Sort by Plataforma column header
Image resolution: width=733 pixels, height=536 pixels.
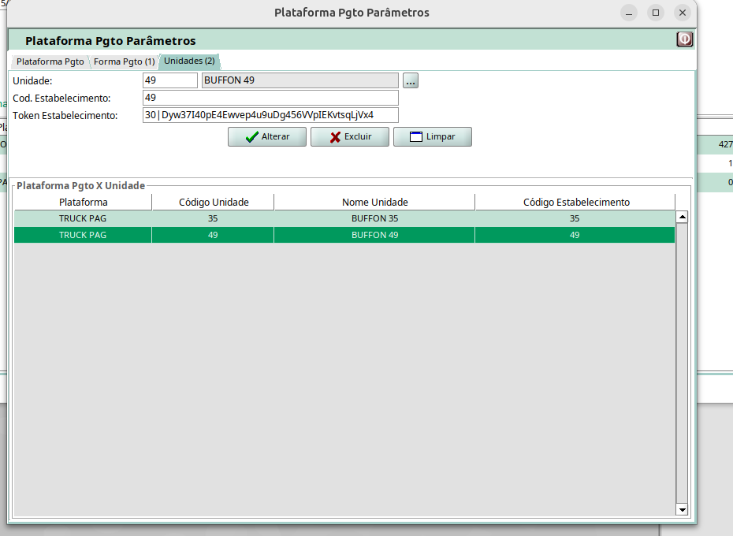83,202
